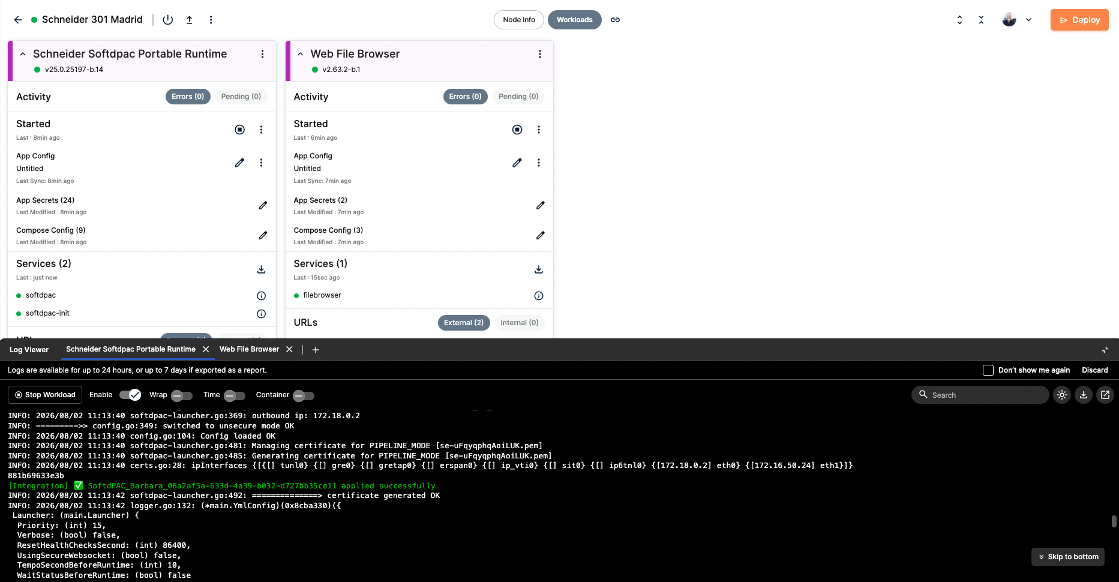The width and height of the screenshot is (1119, 582).
Task: Open App Config menu in Web File Browser
Action: click(539, 163)
